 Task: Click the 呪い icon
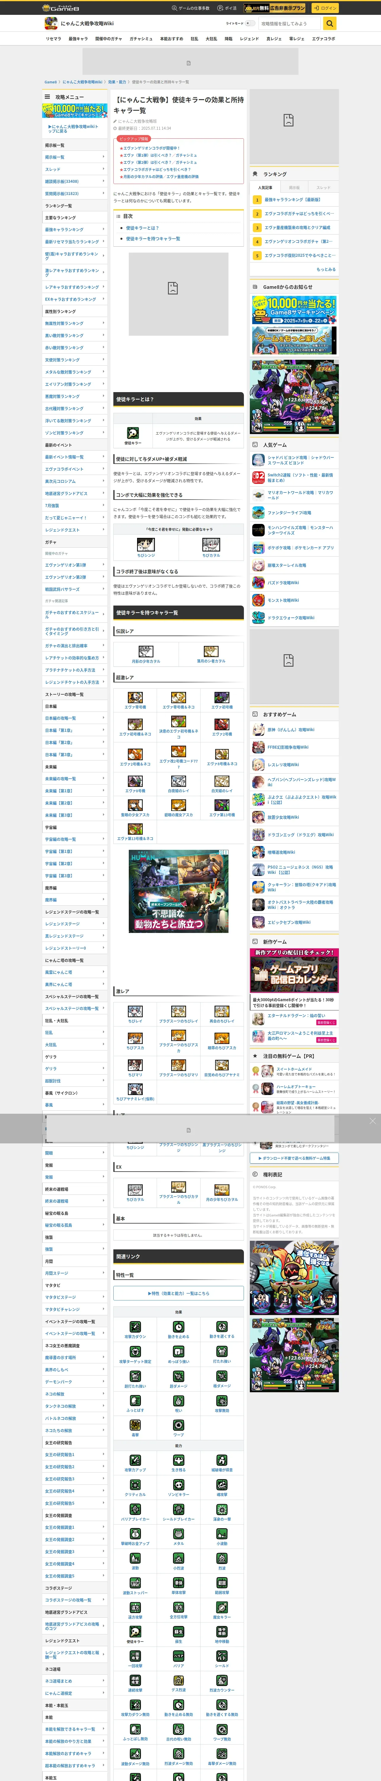178,1400
